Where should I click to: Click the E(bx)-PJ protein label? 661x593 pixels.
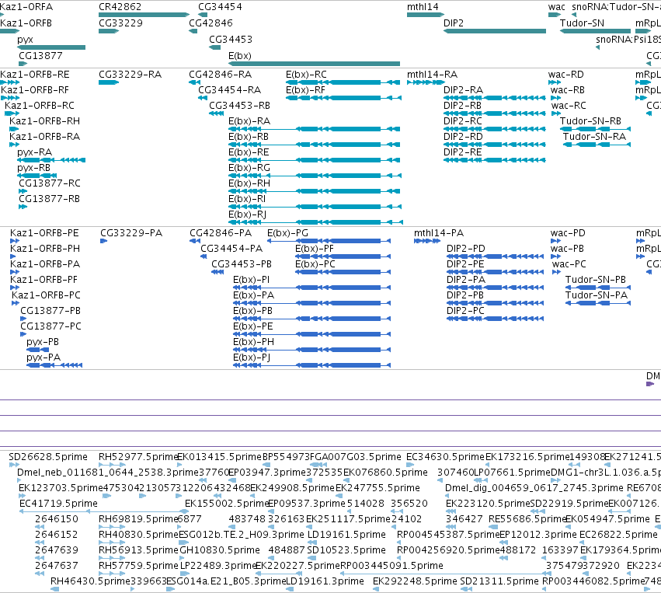[x=252, y=358]
